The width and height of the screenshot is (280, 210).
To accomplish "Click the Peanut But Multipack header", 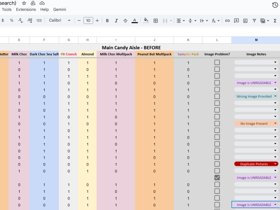I will 155,54.
